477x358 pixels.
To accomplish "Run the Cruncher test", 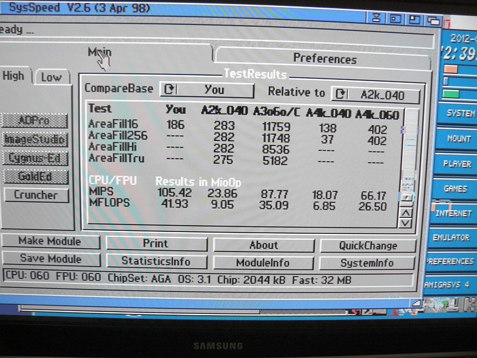I will tap(36, 195).
